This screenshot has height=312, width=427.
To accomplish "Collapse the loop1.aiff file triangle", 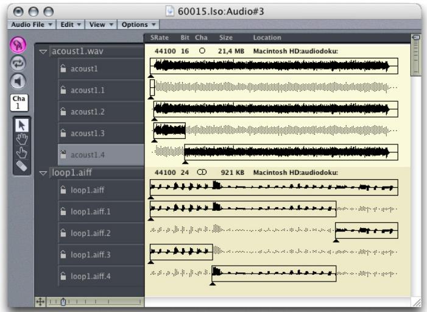I will coord(43,173).
